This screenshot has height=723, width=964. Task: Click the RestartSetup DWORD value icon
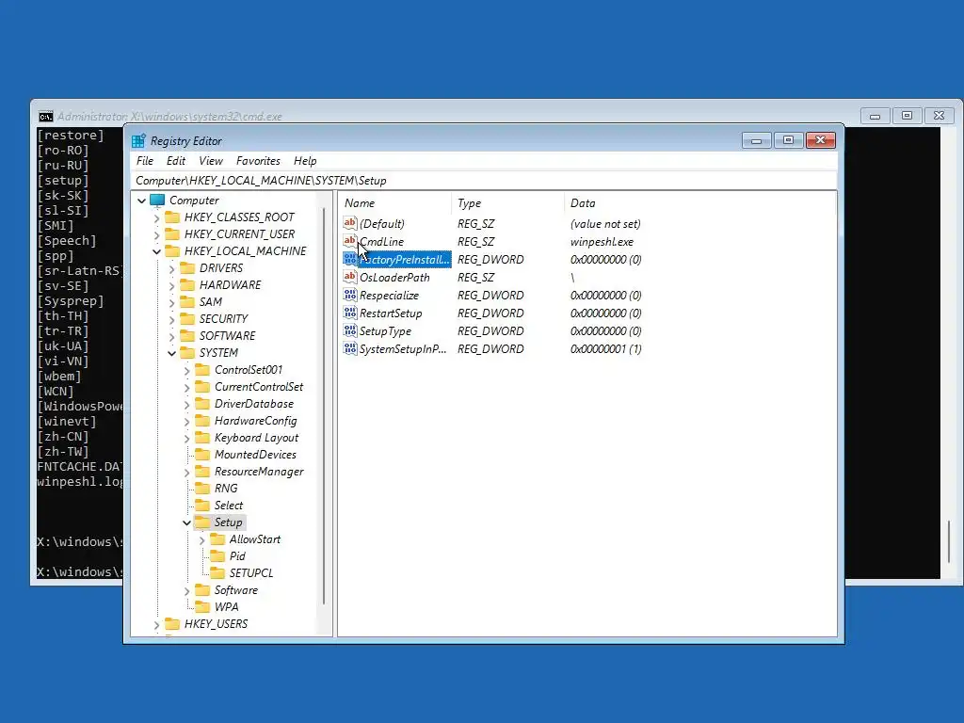[350, 313]
